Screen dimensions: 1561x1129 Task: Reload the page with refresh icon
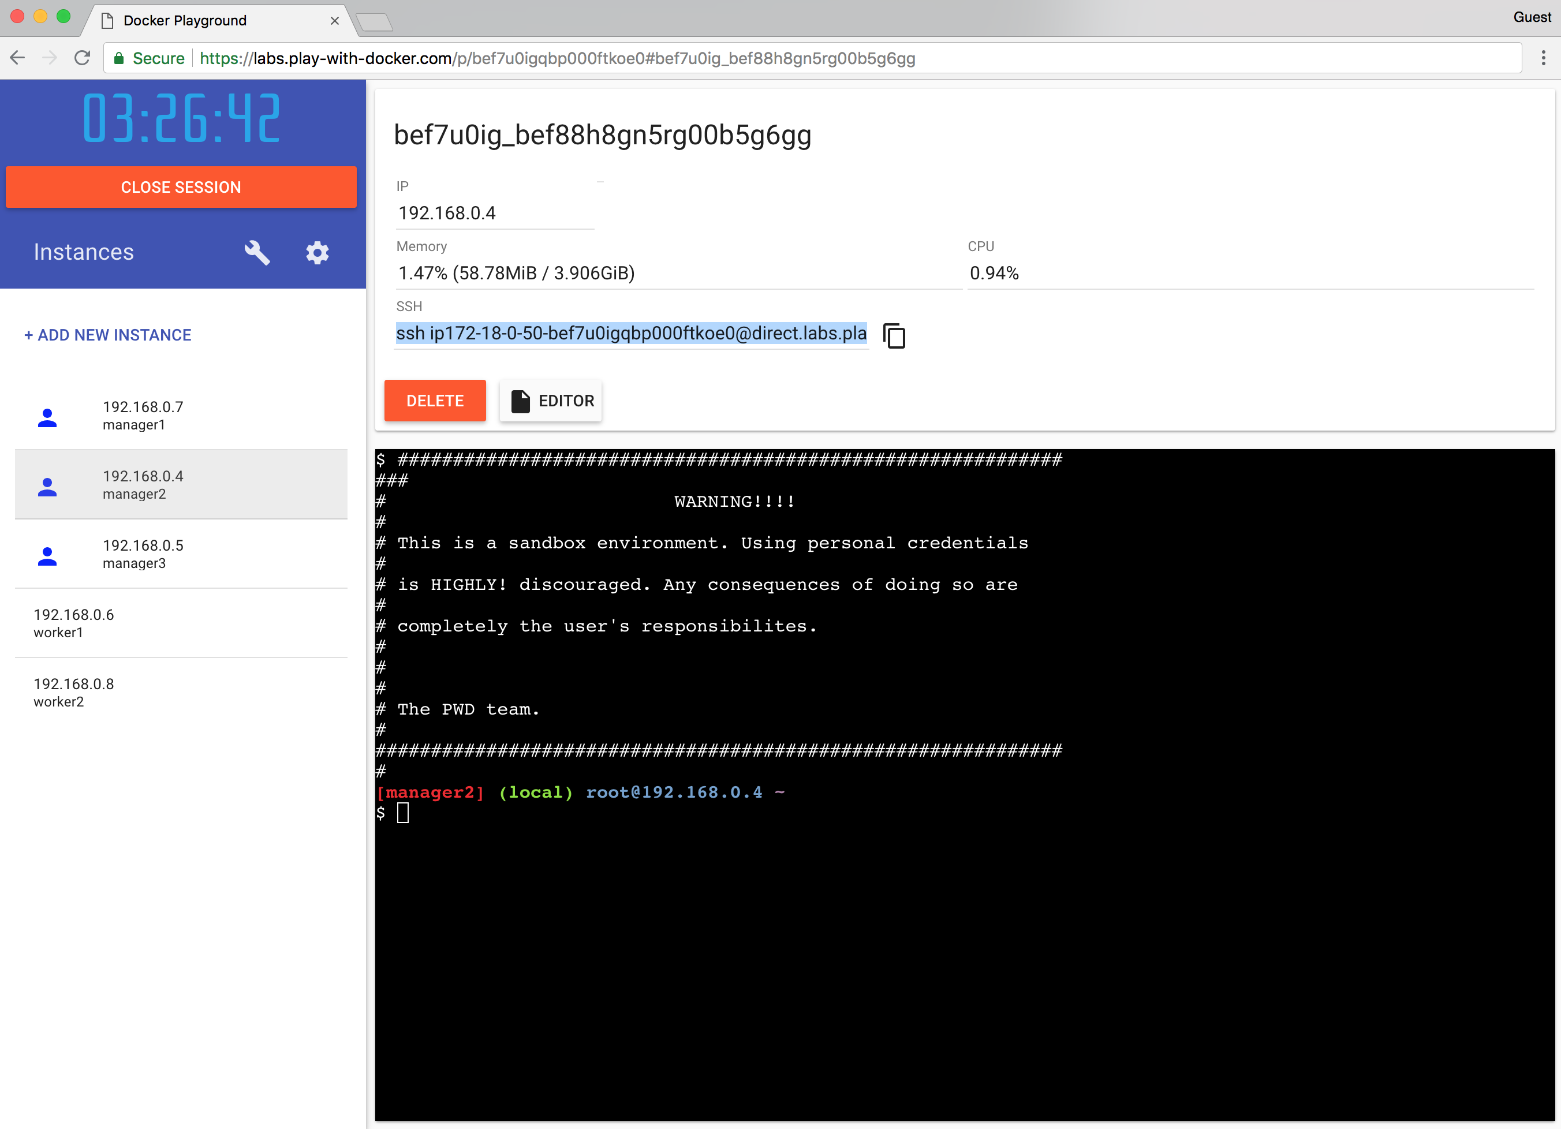[83, 58]
